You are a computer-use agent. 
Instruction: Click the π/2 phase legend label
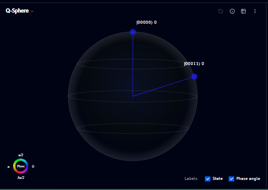[x=21, y=155]
